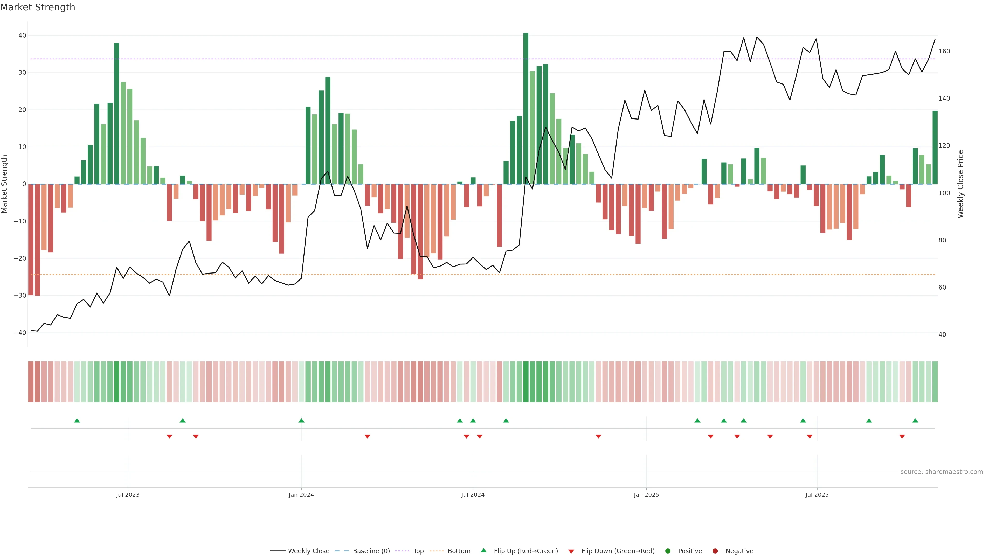Click the tallest green bar above 40
The width and height of the screenshot is (996, 560).
tap(526, 108)
